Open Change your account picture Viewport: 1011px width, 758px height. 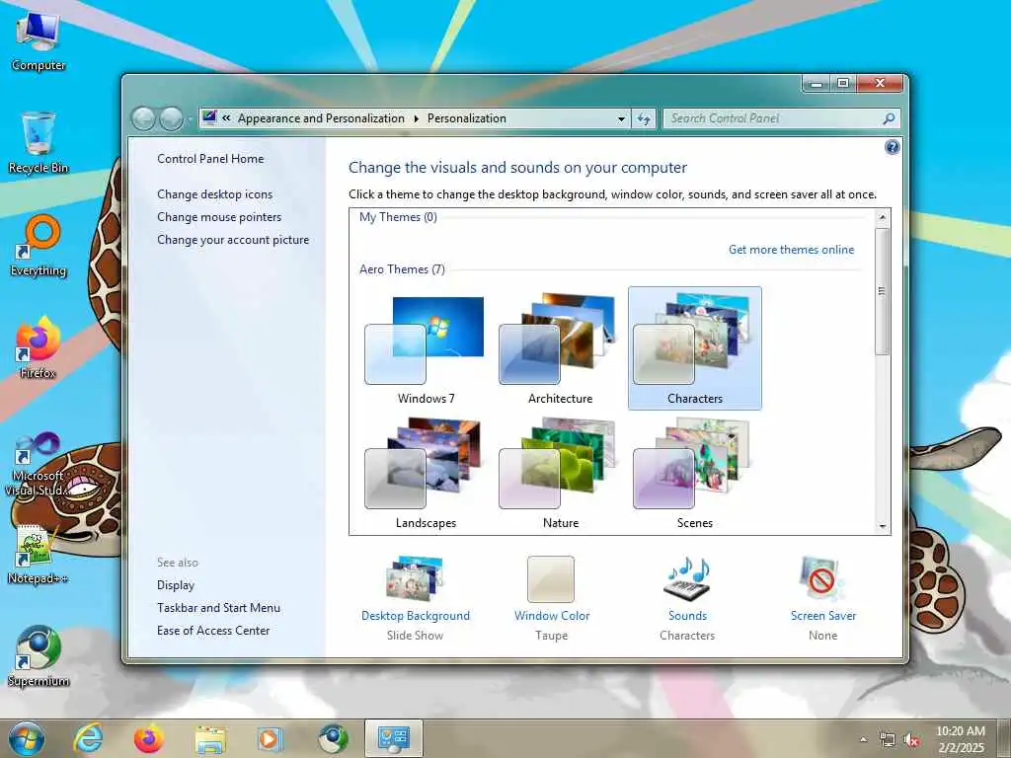point(233,240)
